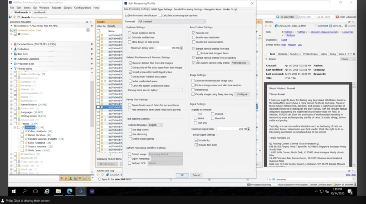Click the Item Sets toolbar icon

pos(75,178)
